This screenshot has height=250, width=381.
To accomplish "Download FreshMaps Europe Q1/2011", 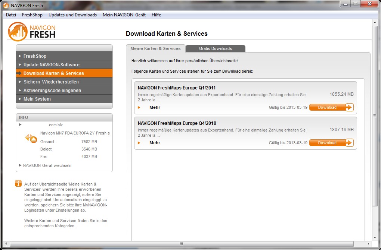I will (331, 107).
